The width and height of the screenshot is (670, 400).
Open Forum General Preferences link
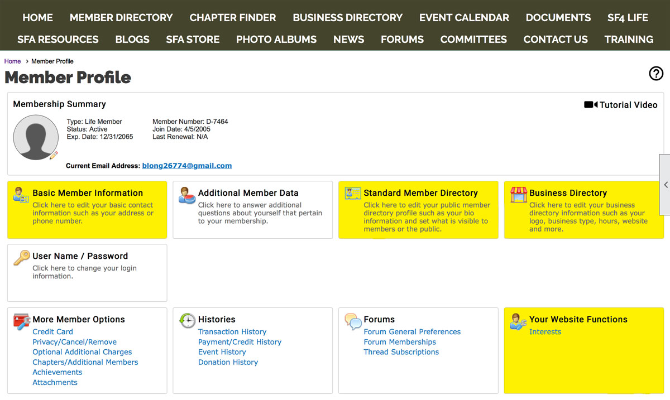pyautogui.click(x=413, y=332)
